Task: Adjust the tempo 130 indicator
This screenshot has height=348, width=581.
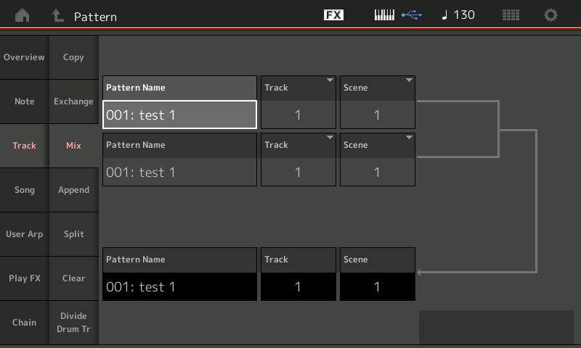Action: click(458, 15)
